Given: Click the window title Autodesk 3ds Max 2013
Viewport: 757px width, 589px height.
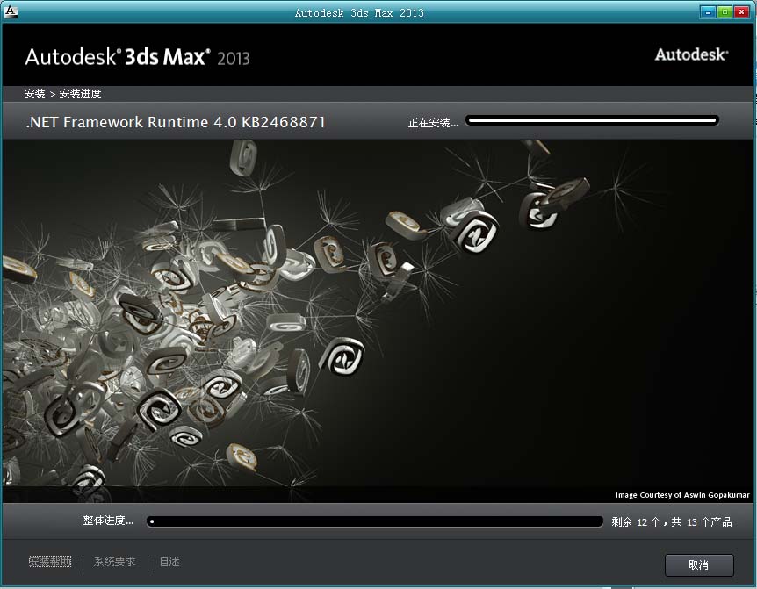Looking at the screenshot, I should (359, 13).
